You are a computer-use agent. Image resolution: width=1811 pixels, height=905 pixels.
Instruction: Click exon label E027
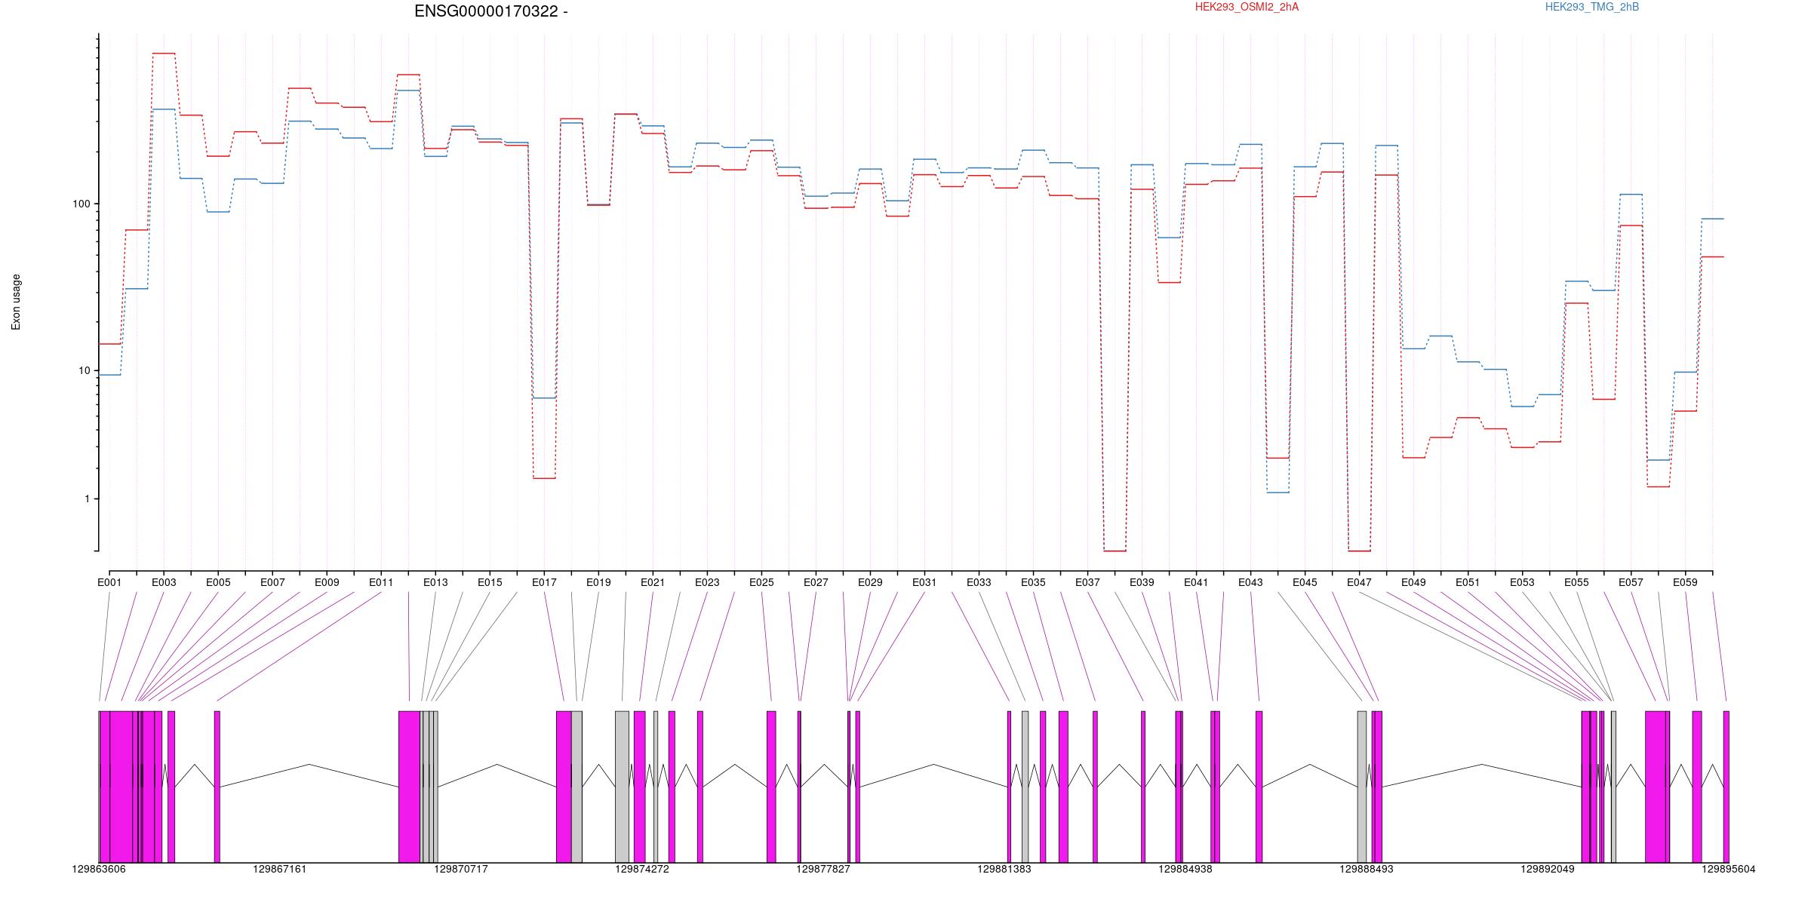816,582
